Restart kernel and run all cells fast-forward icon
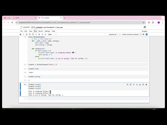Screen dimensions: 167x125 click(x=45, y=34)
